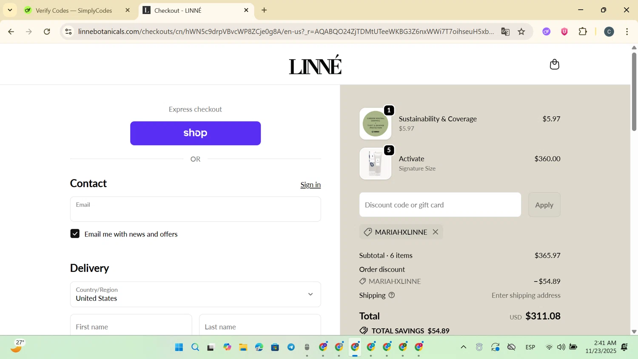Open the Extensions puzzle icon
This screenshot has height=359, width=638.
coord(583,31)
